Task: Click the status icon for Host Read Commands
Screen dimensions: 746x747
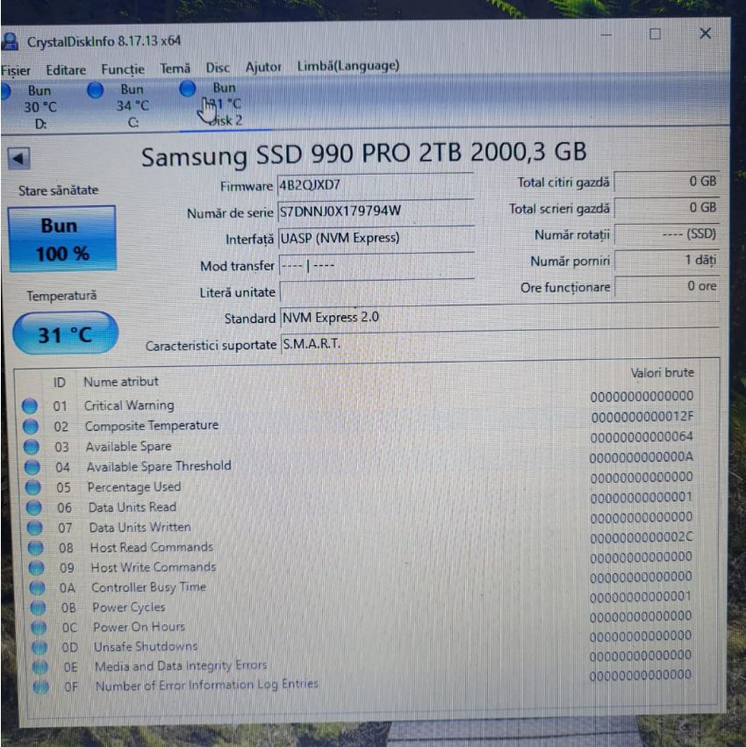Action: click(x=35, y=548)
